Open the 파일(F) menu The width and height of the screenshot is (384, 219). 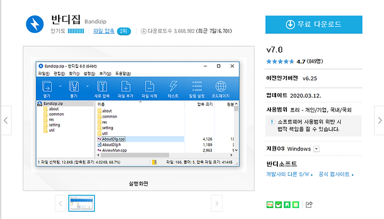44,74
